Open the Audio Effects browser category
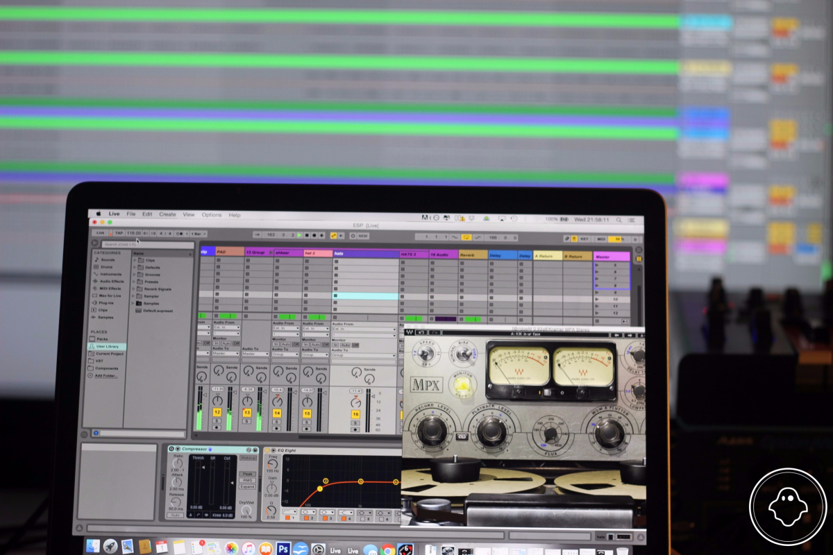Viewport: 833px width, 555px height. coord(109,282)
